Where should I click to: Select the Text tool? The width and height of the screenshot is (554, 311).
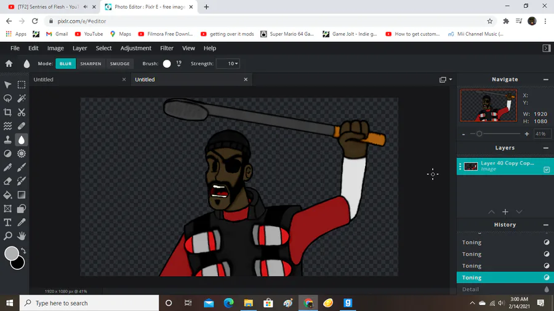coord(7,222)
